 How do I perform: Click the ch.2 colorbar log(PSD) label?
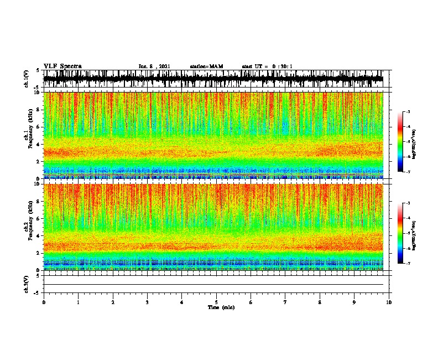(414, 235)
